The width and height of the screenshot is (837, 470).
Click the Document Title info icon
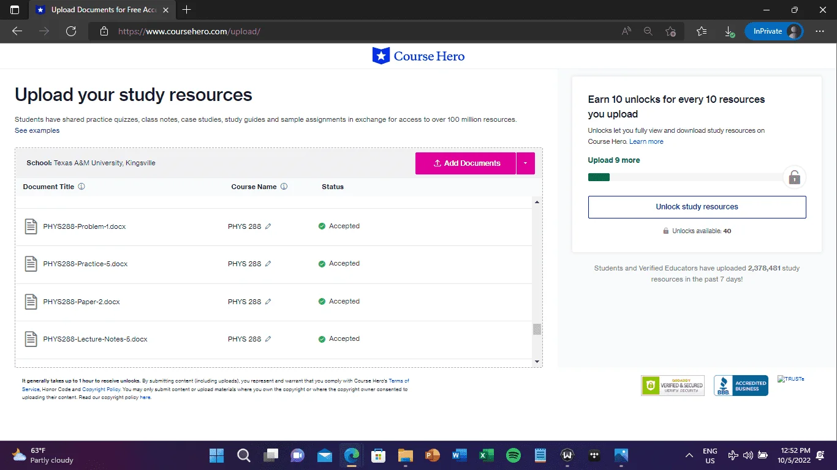click(x=81, y=187)
